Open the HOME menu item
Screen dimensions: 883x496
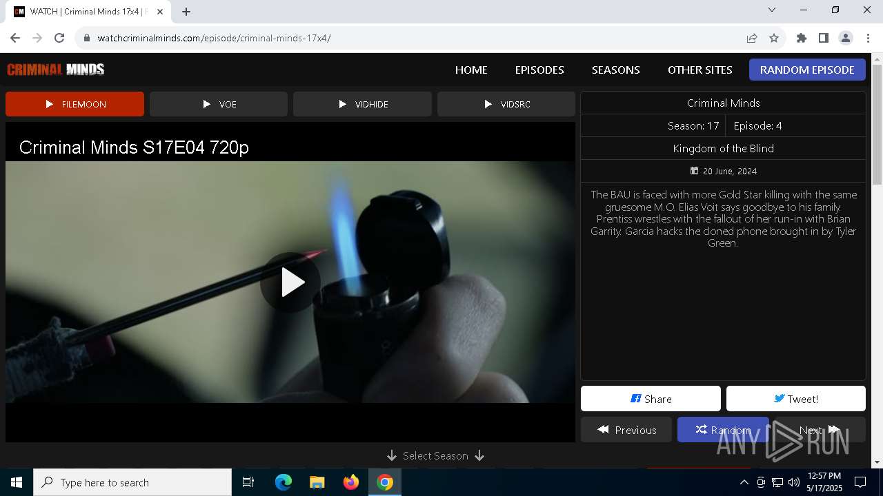pyautogui.click(x=471, y=70)
